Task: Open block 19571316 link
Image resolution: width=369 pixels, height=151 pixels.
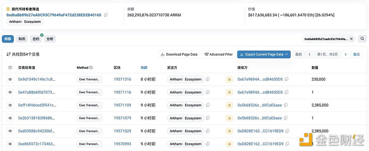Action: click(122, 79)
